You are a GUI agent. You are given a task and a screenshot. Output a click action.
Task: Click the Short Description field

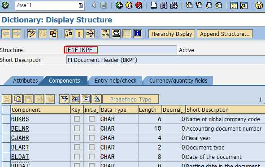165,60
